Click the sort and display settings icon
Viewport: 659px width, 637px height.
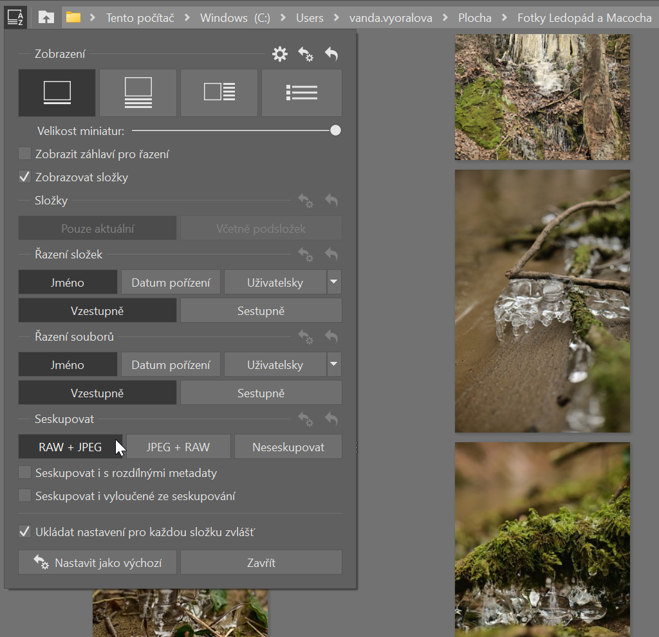coord(15,17)
